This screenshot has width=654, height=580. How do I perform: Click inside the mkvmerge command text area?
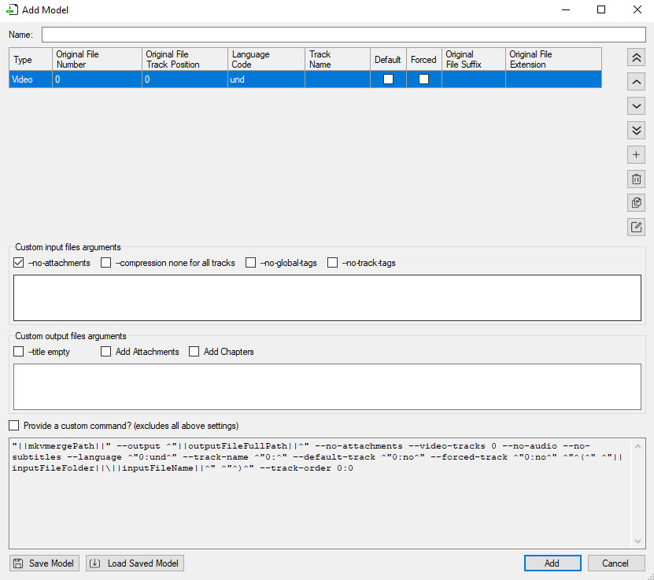(x=320, y=493)
